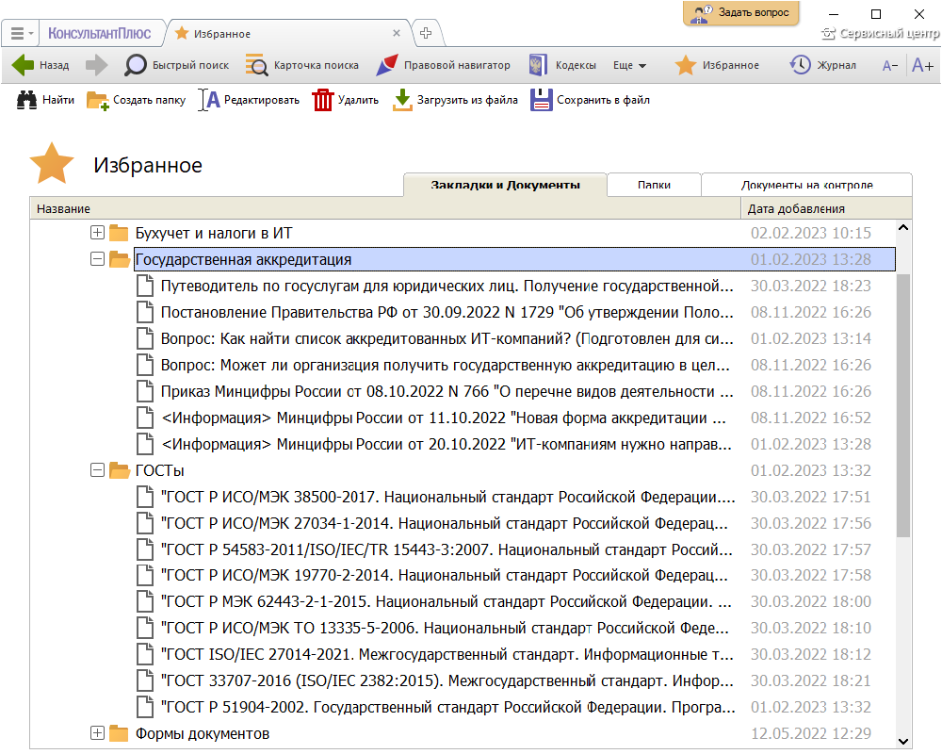Viewport: 942px width, 754px height.
Task: Click the Журнал history clock icon
Action: (800, 66)
